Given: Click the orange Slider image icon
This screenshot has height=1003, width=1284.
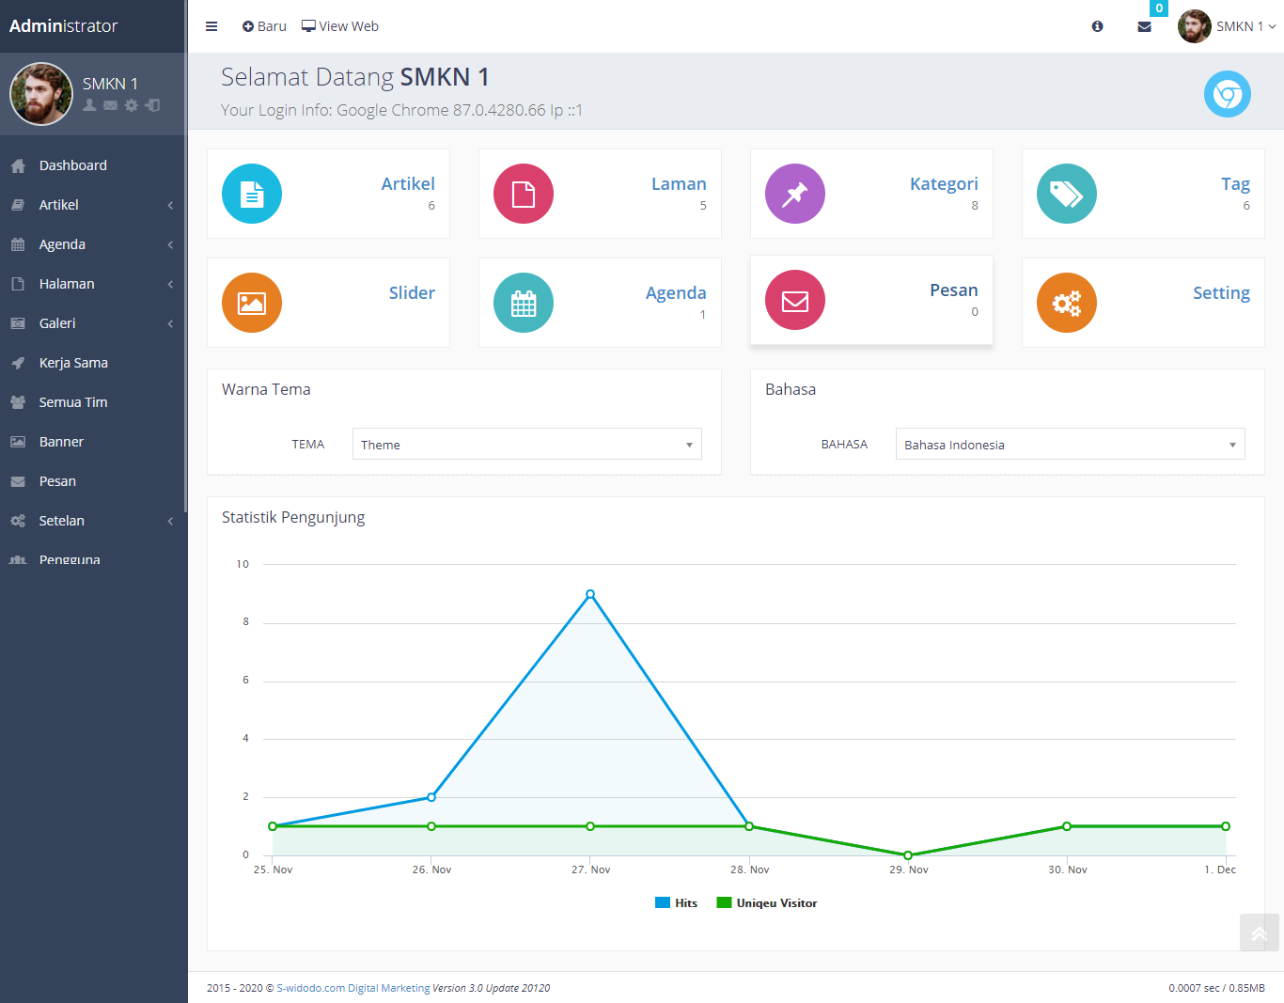Looking at the screenshot, I should [x=252, y=303].
